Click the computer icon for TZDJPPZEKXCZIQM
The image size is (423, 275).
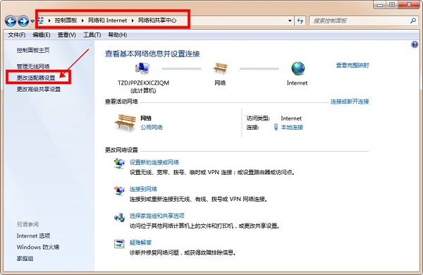[x=142, y=68]
